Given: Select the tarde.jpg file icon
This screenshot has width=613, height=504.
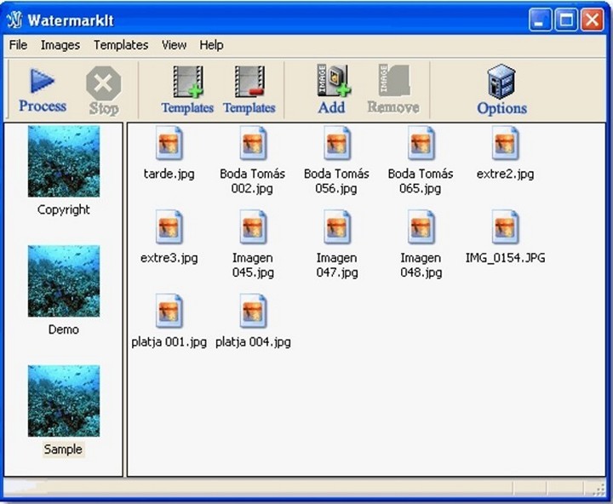Looking at the screenshot, I should 169,143.
